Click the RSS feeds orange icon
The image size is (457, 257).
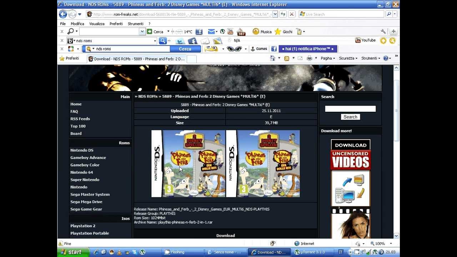[x=286, y=58]
